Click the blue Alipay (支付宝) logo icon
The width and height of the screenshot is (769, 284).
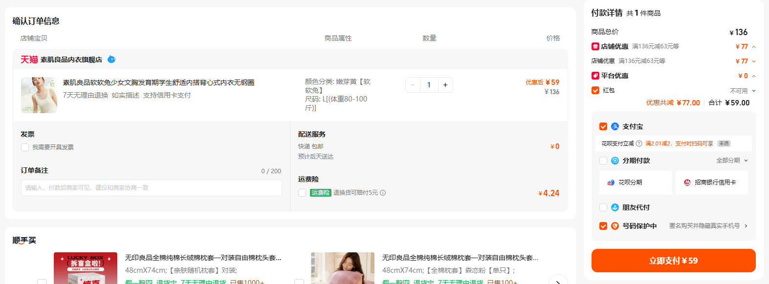point(615,126)
